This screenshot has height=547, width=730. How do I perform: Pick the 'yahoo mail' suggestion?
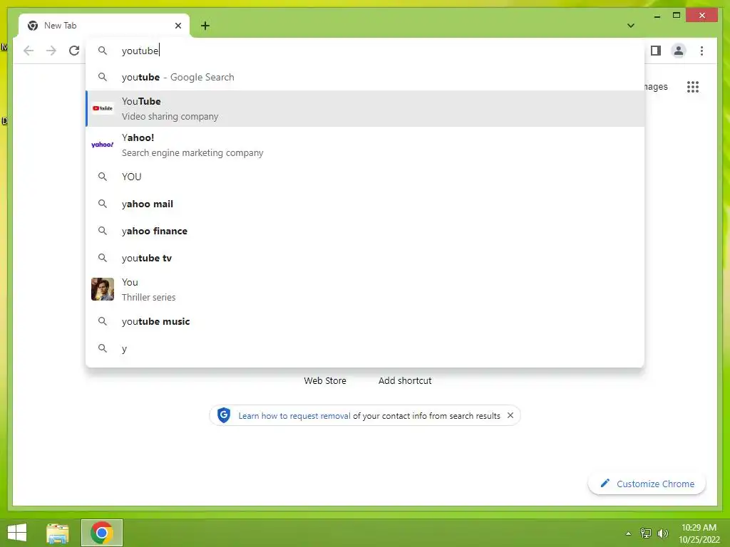click(x=365, y=204)
